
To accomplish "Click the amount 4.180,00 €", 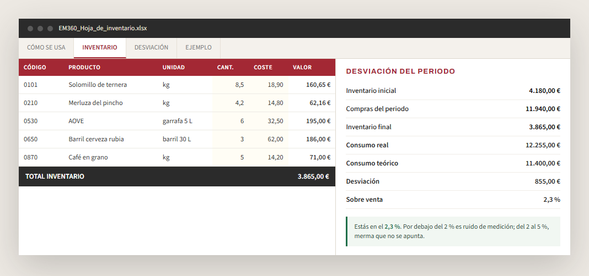I will click(544, 91).
